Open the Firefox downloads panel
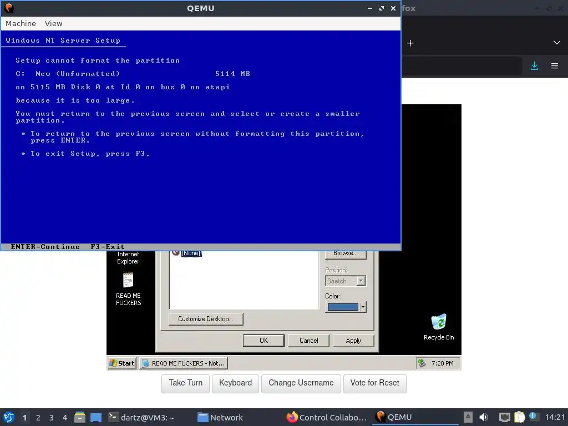Image resolution: width=568 pixels, height=426 pixels. tap(534, 66)
